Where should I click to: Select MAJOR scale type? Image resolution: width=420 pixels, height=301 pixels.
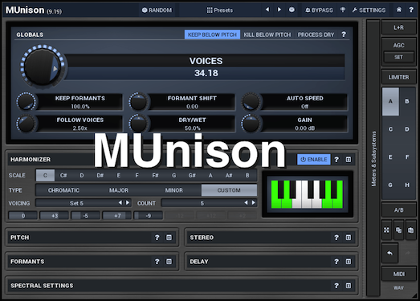pyautogui.click(x=119, y=190)
